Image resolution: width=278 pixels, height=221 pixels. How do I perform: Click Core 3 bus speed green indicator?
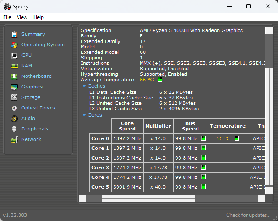[x=203, y=167]
